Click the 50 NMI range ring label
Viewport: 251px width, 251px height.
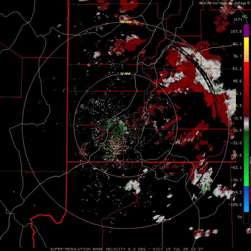click(125, 74)
